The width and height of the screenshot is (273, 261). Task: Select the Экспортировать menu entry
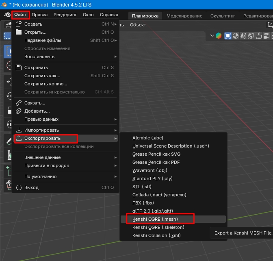[x=65, y=138]
